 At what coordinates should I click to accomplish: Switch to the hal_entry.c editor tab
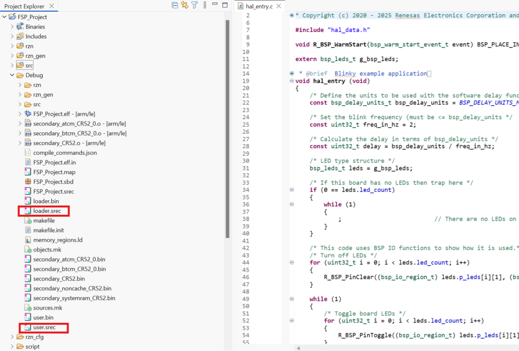[x=259, y=6]
